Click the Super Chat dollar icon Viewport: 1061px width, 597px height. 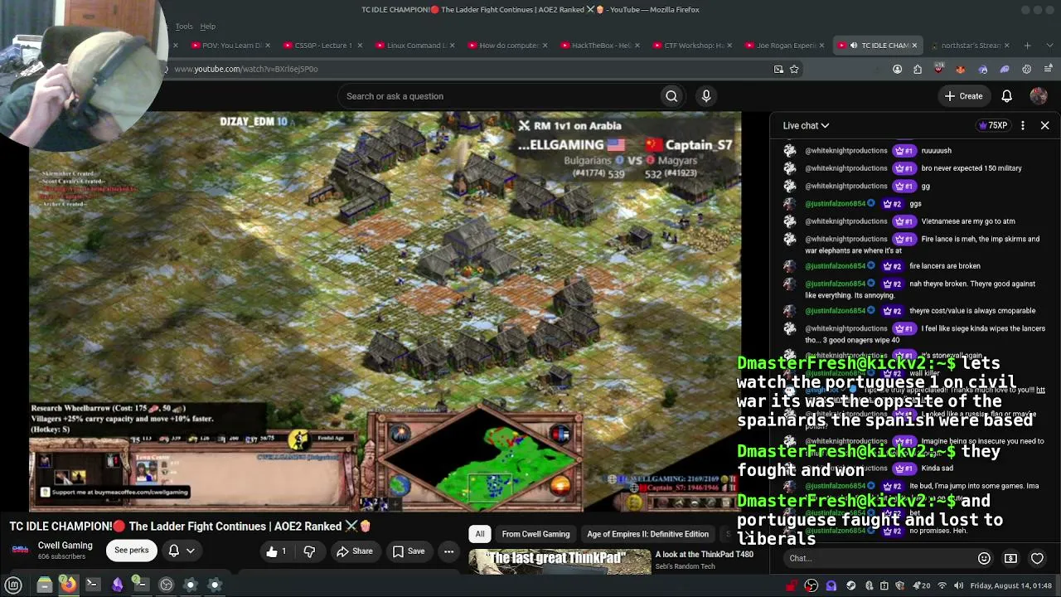pos(1010,559)
